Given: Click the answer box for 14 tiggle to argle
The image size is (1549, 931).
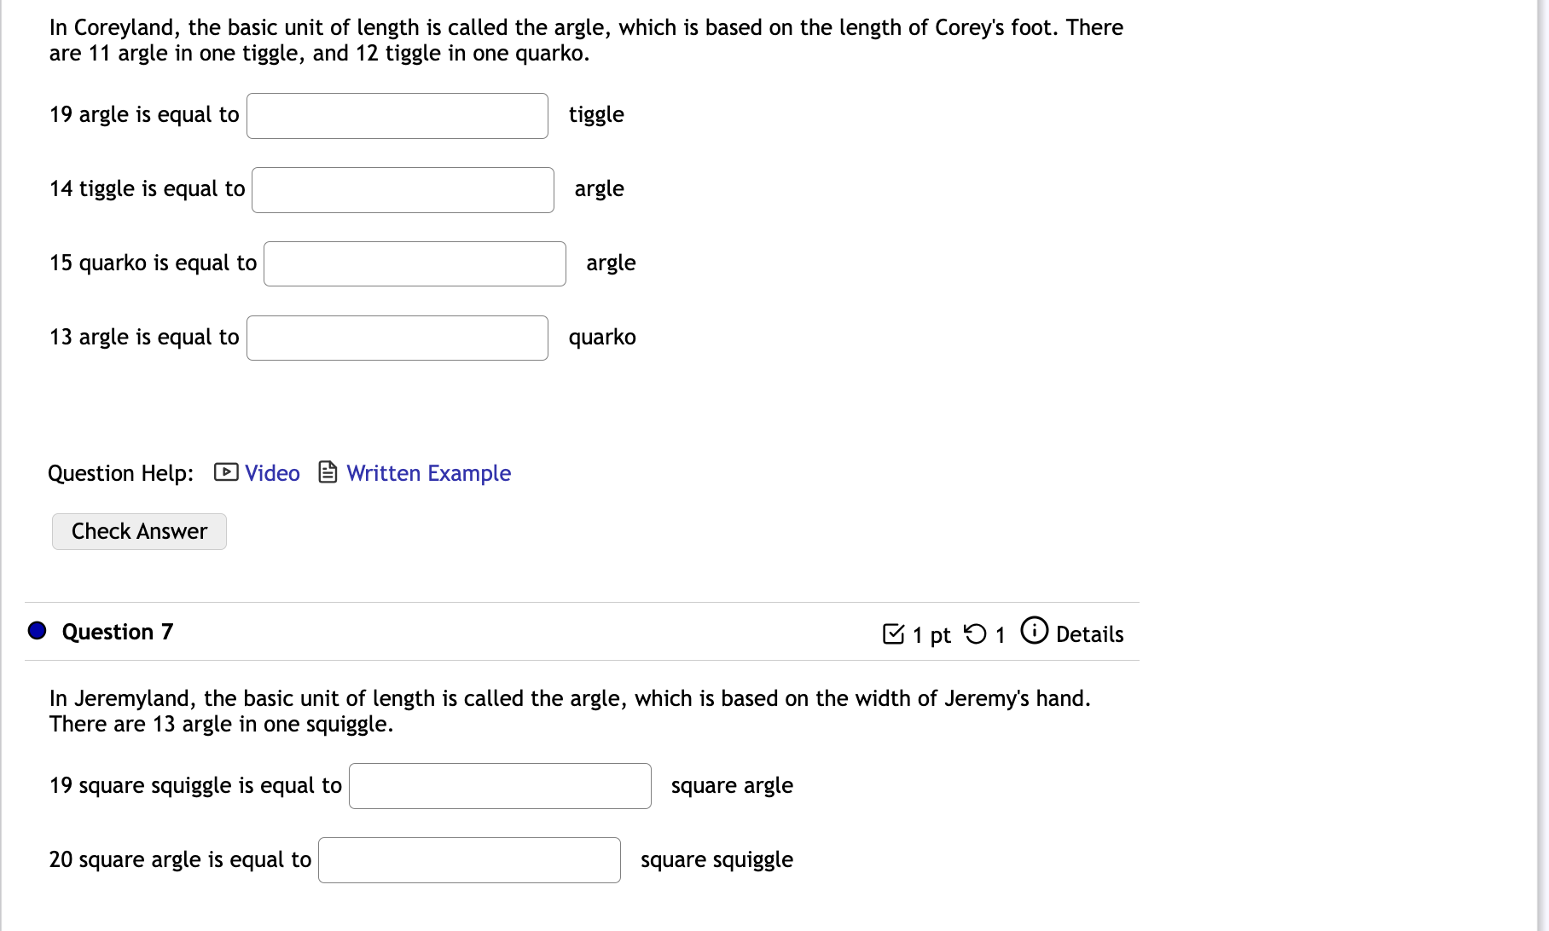Looking at the screenshot, I should [x=402, y=189].
